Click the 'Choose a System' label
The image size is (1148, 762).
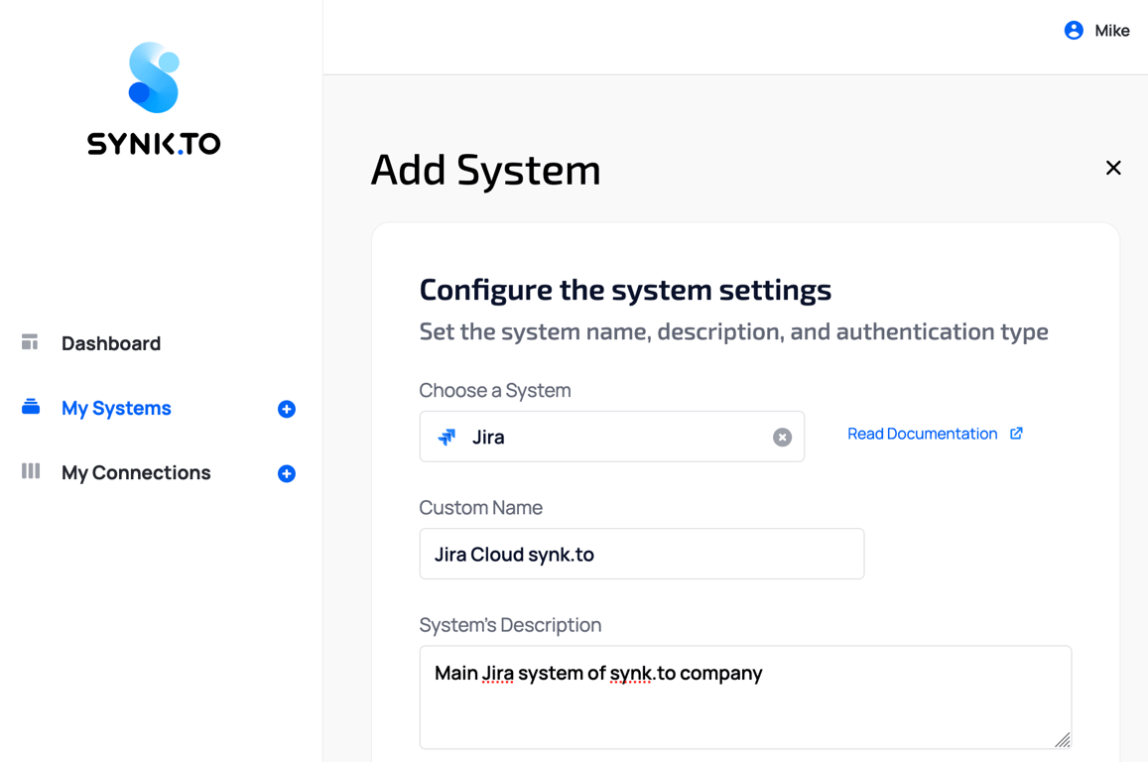495,390
